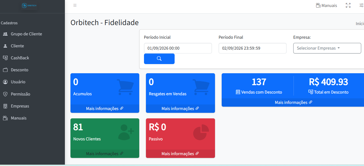The image size is (364, 166).
Task: Open Mais informações under Passivo
Action: click(180, 154)
